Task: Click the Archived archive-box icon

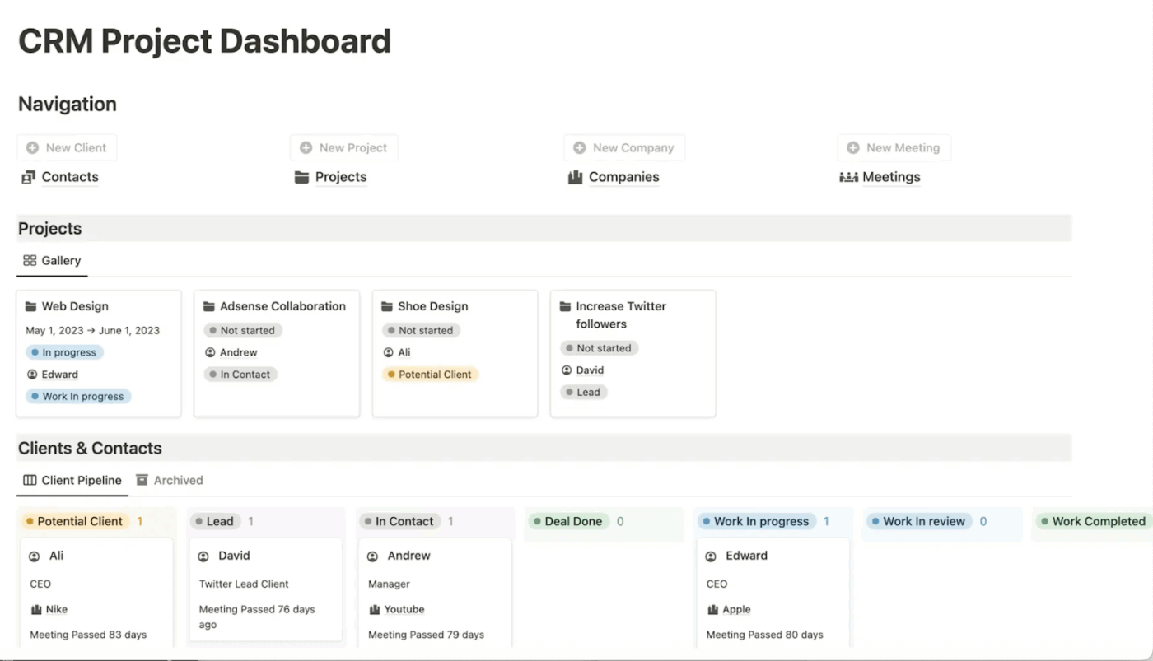Action: [x=142, y=480]
